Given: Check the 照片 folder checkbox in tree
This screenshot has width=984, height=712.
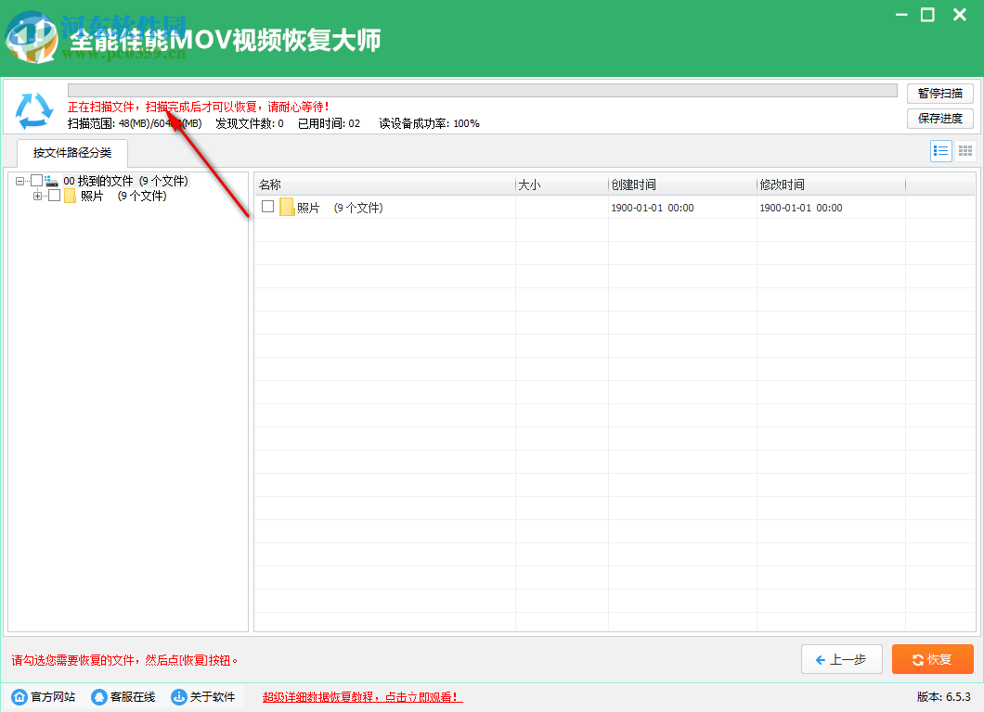Looking at the screenshot, I should 54,196.
